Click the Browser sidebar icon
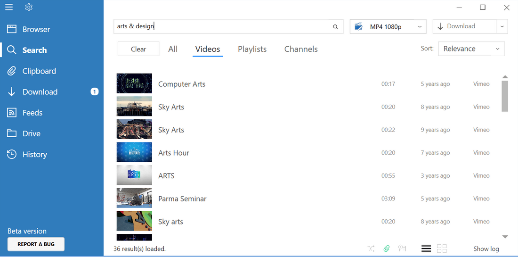518x257 pixels. pyautogui.click(x=12, y=29)
